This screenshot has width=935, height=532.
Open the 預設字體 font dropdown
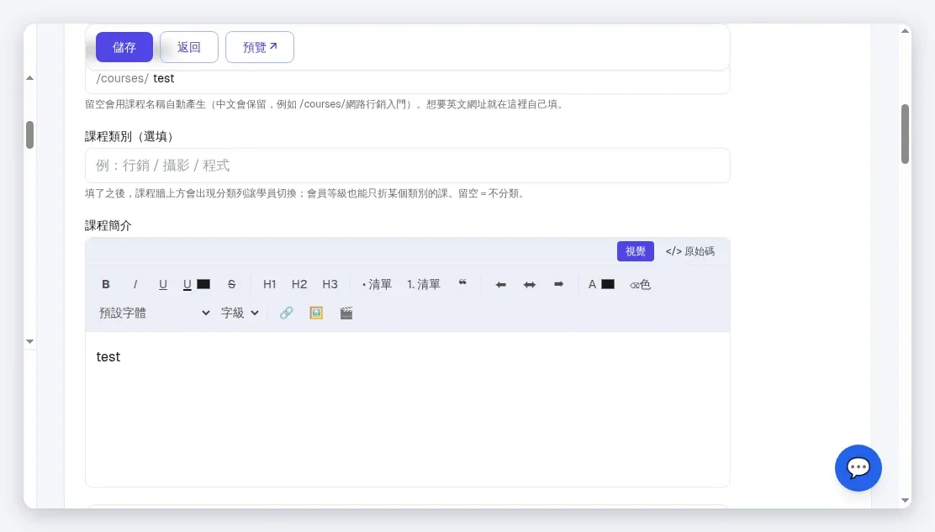pyautogui.click(x=155, y=313)
